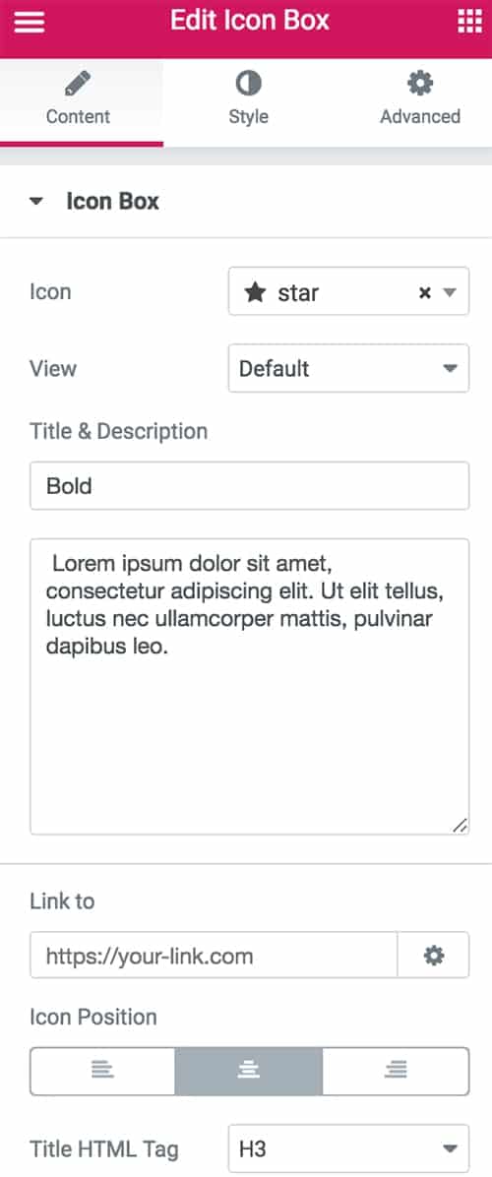Open the hamburger menu icon
Image resolution: width=492 pixels, height=1177 pixels.
(x=30, y=22)
